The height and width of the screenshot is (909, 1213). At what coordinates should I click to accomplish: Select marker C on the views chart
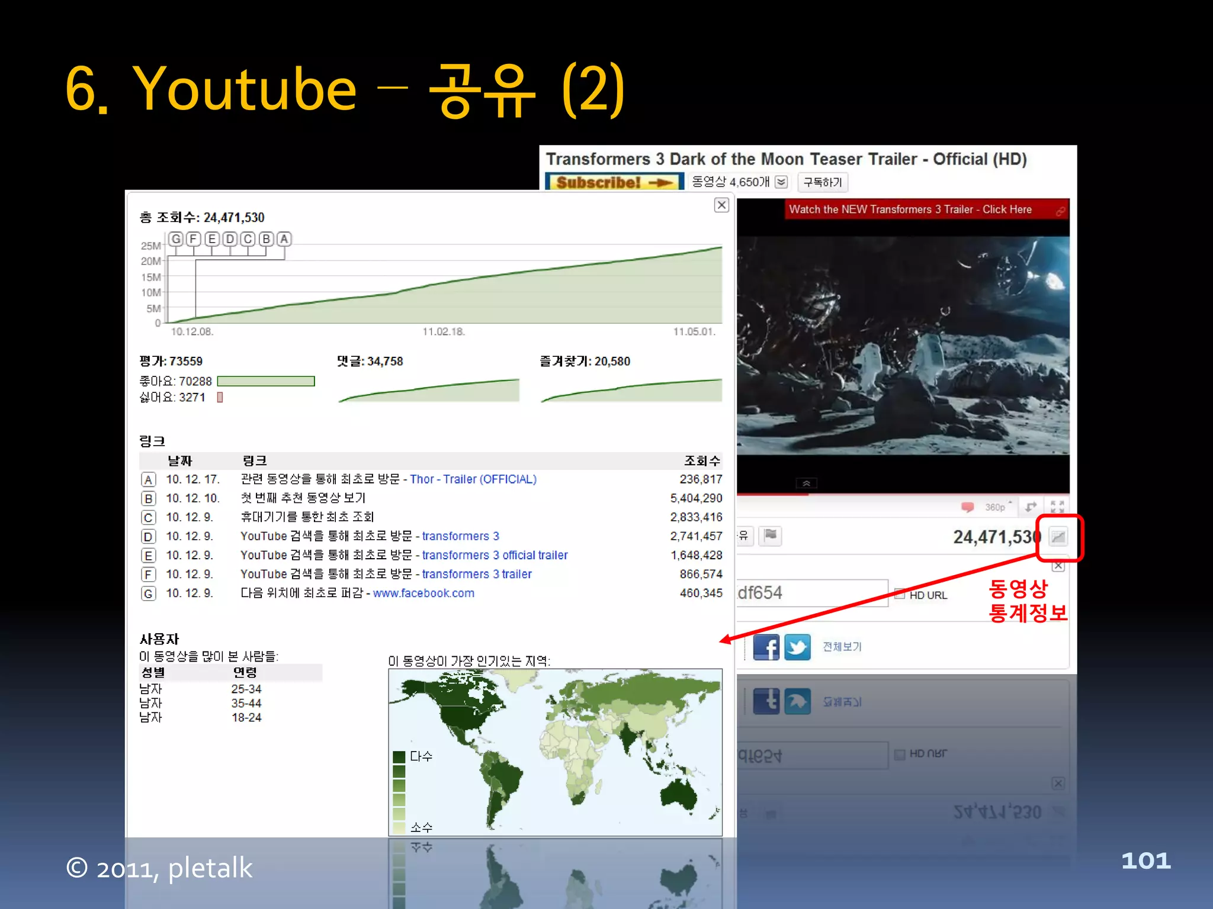point(248,239)
